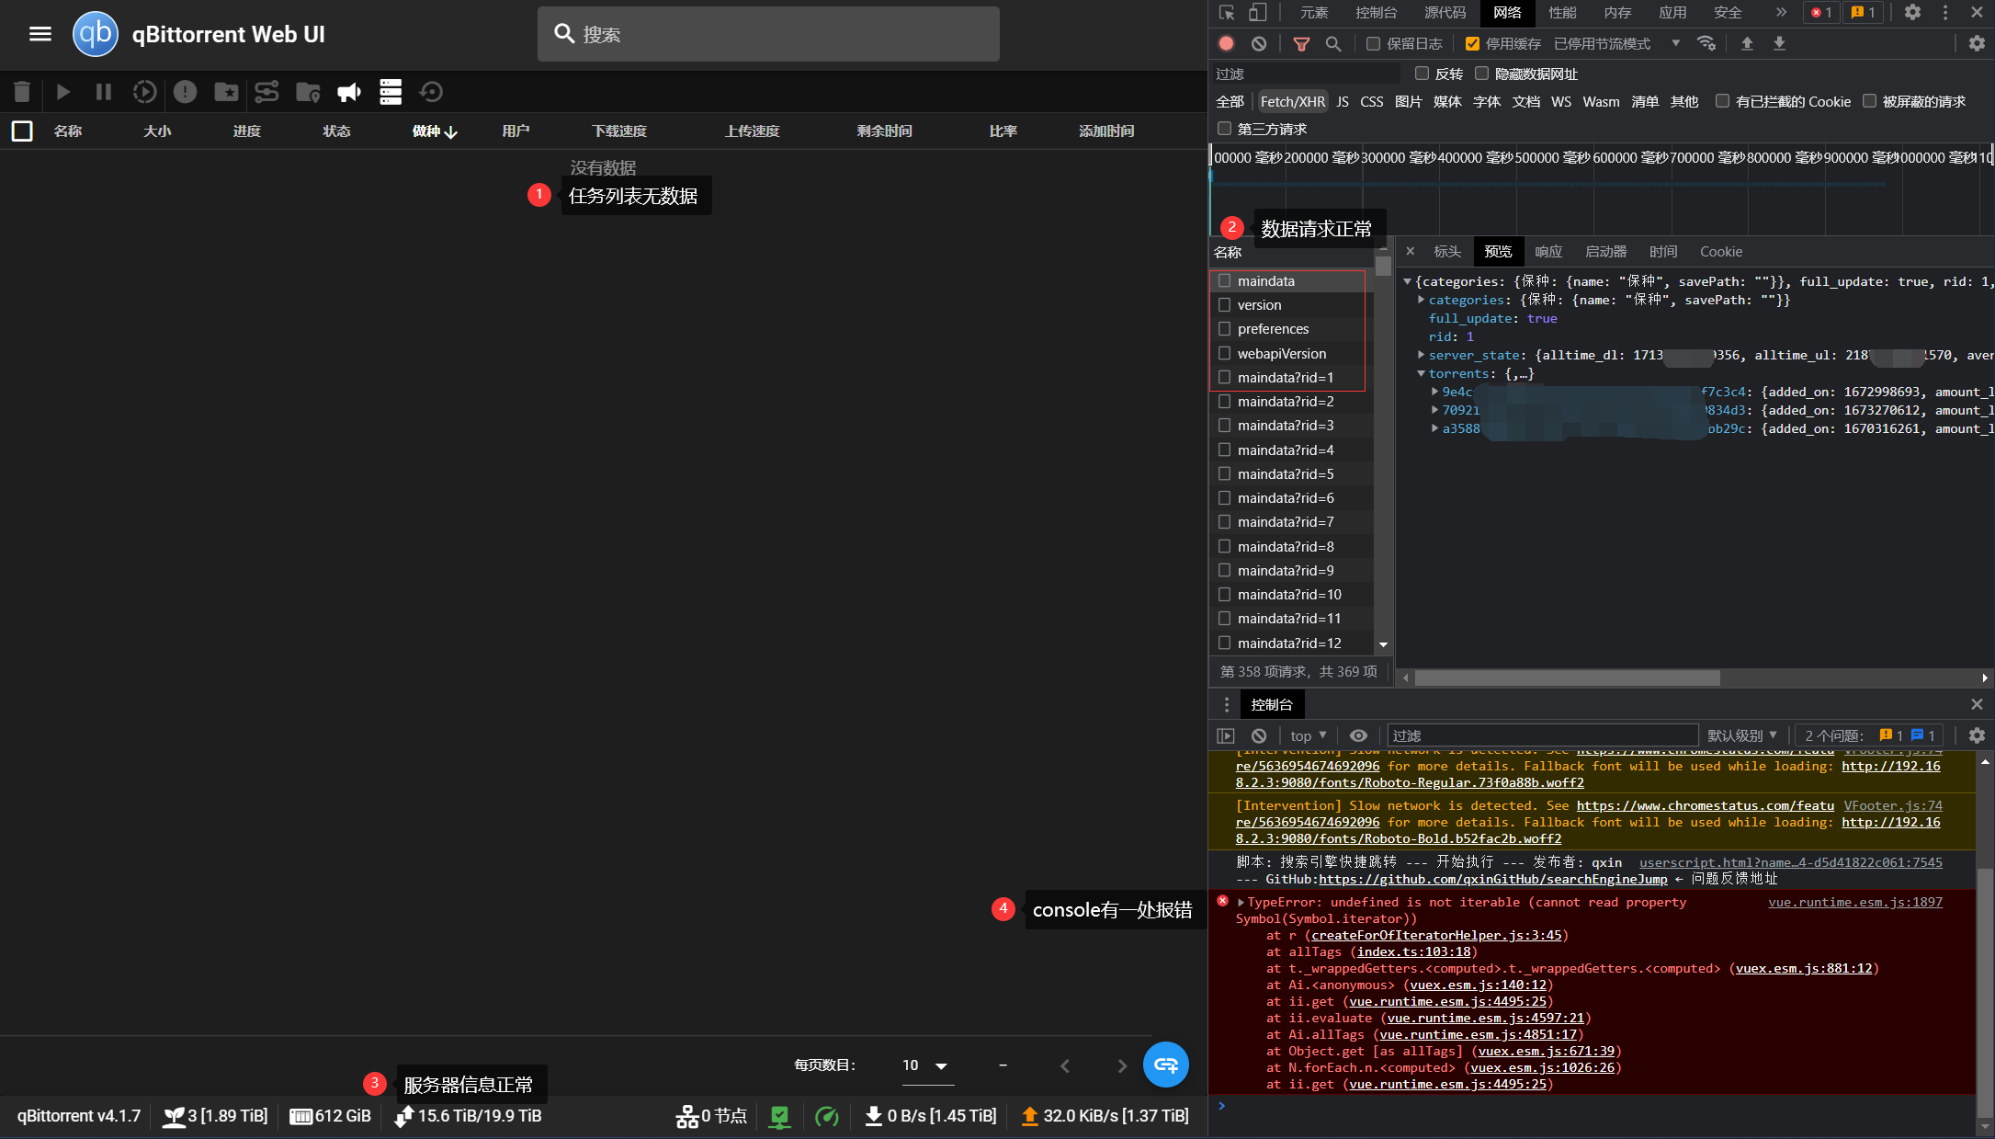1995x1139 pixels.
Task: Toggle the select-all torrents checkbox
Action: coord(22,131)
